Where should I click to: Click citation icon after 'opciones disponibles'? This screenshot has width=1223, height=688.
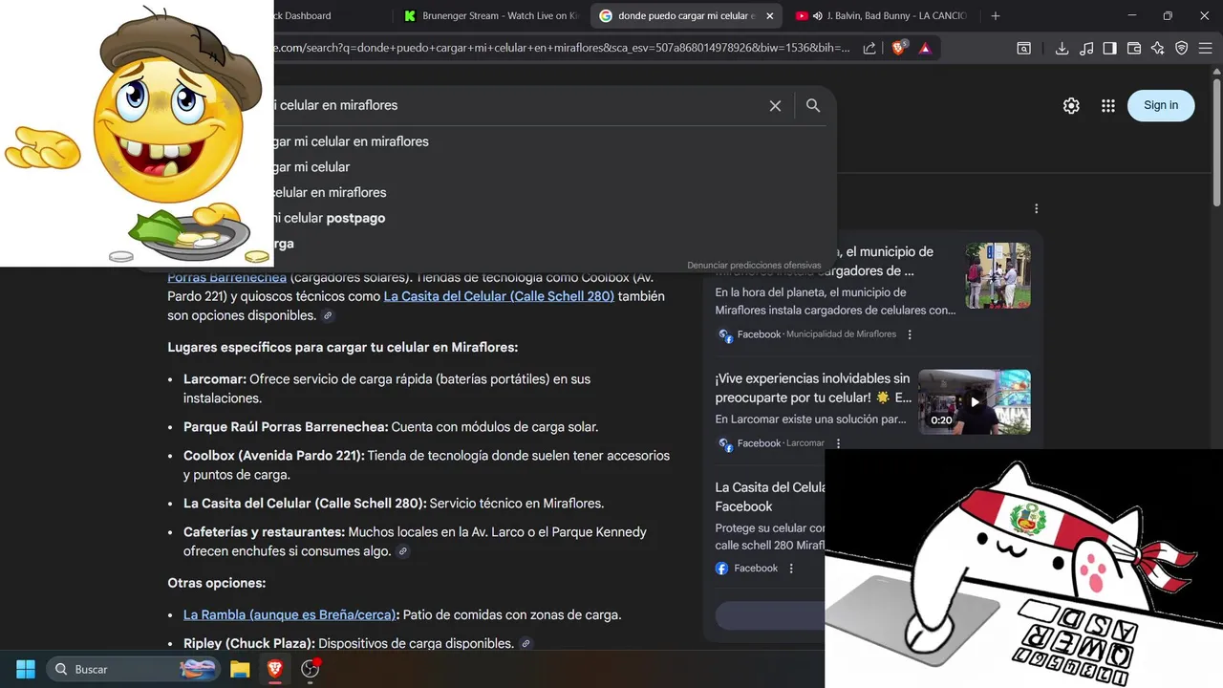(x=328, y=315)
